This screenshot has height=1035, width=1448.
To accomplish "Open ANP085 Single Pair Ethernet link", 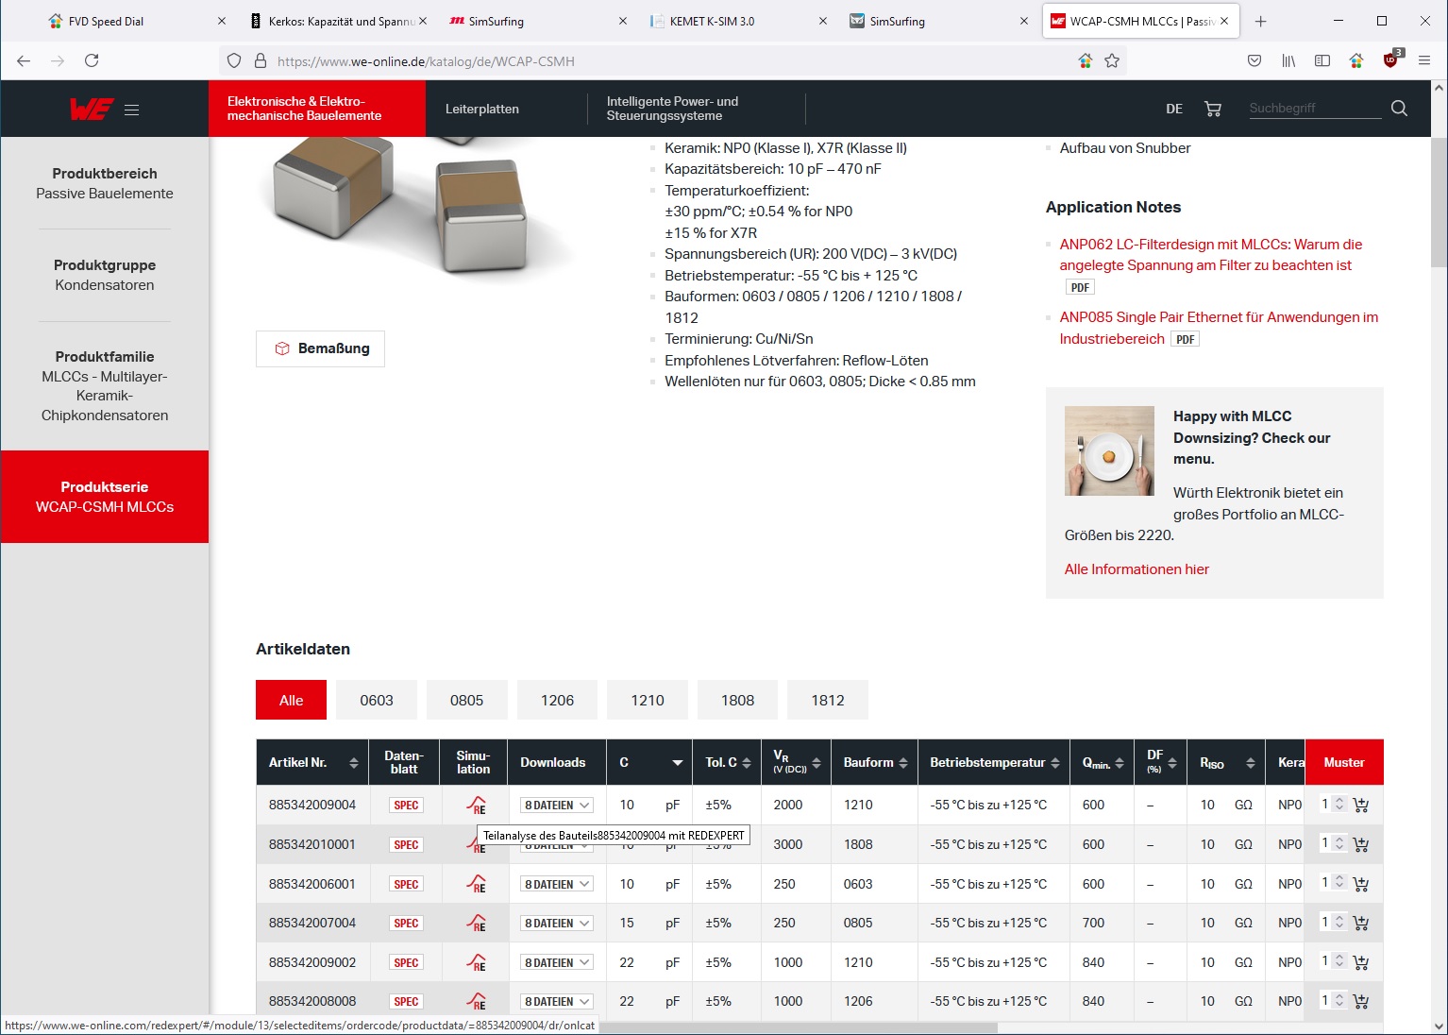I will [1219, 328].
